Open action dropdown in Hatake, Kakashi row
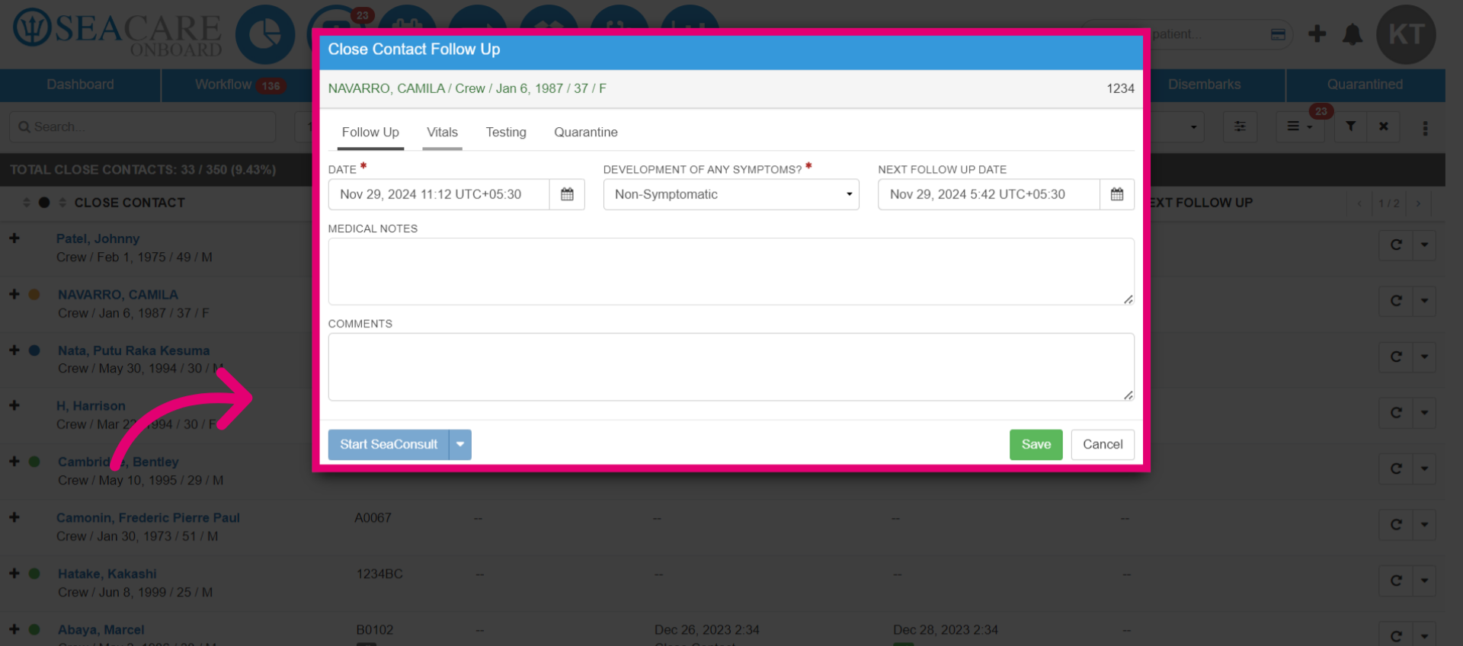The height and width of the screenshot is (646, 1463). (1424, 580)
